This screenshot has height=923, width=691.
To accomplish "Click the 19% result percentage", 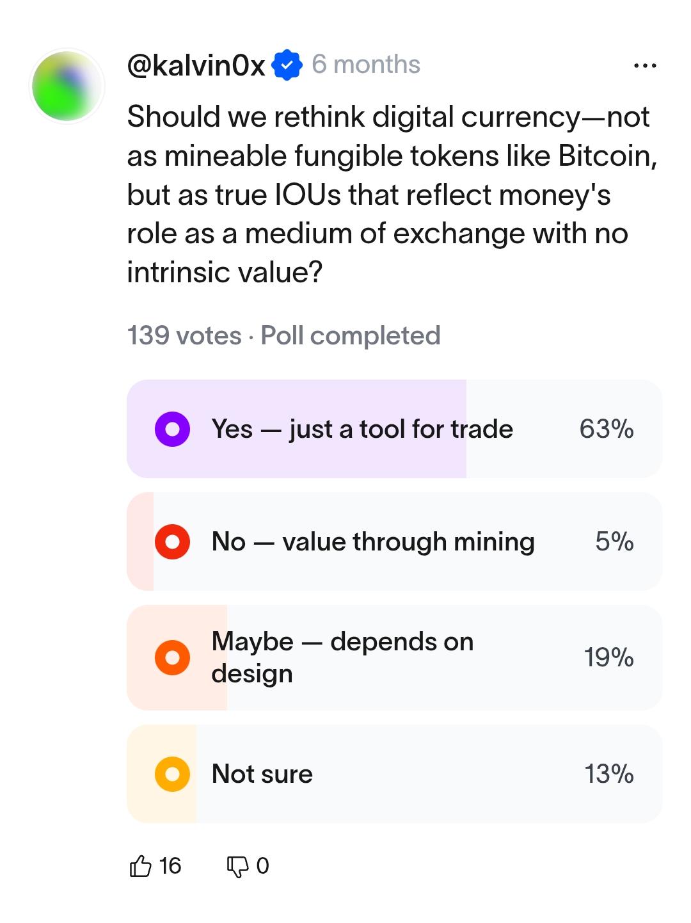I will click(608, 657).
